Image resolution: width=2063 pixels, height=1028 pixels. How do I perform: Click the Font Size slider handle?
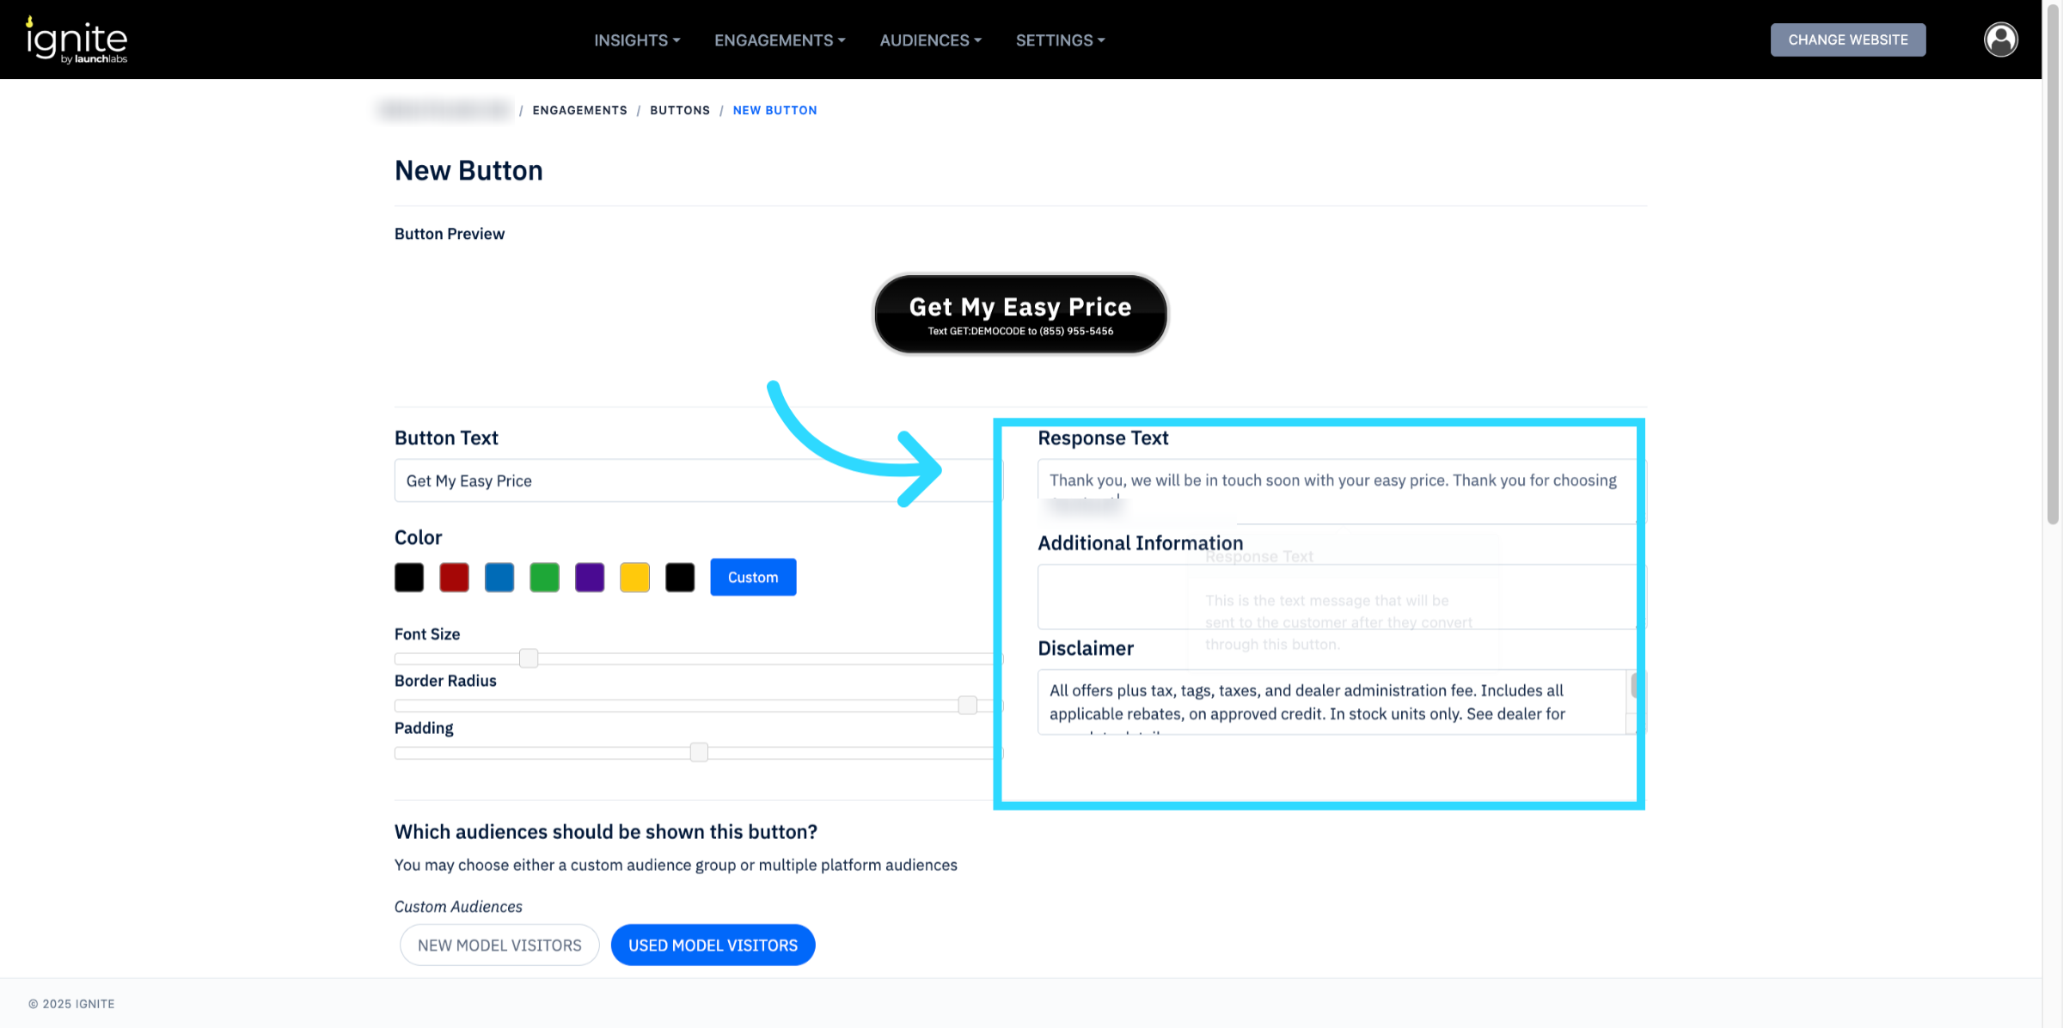tap(529, 658)
